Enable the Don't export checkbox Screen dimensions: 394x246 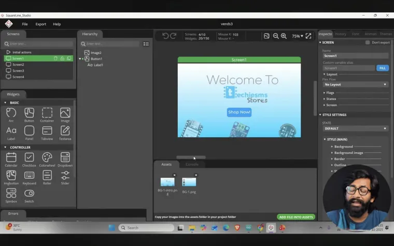coord(368,42)
